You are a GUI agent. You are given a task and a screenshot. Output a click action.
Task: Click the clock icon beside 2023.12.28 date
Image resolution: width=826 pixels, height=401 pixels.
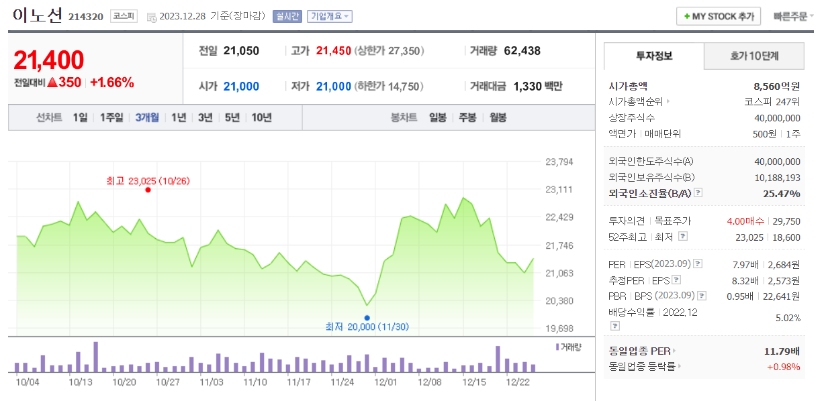tap(152, 17)
